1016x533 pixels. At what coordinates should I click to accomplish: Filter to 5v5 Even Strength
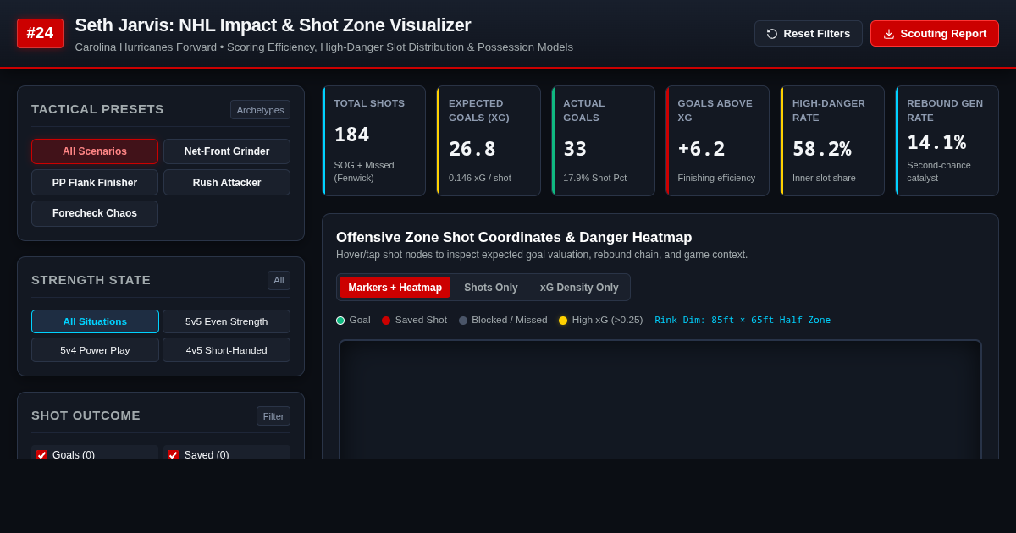pyautogui.click(x=227, y=321)
